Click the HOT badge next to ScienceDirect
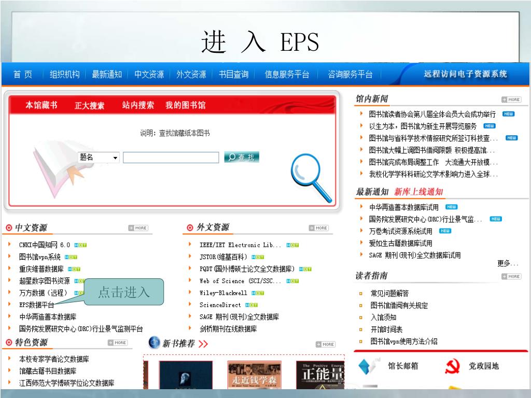Image resolution: width=531 pixels, height=398 pixels. point(251,305)
